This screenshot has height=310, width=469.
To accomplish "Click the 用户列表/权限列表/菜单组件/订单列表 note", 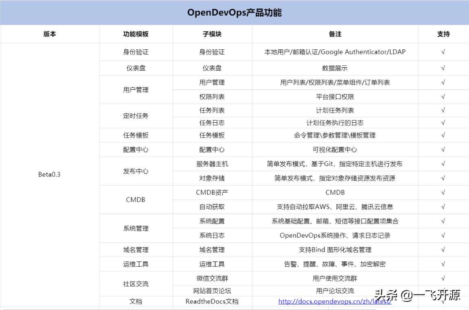I will (335, 82).
